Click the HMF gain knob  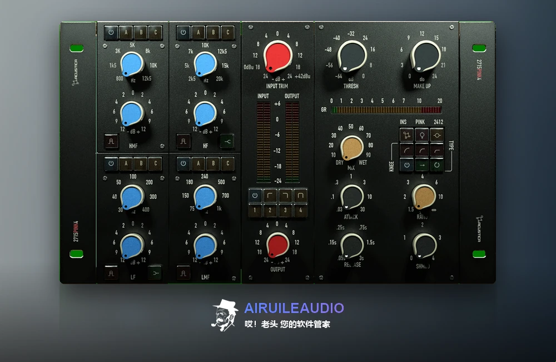(132, 114)
